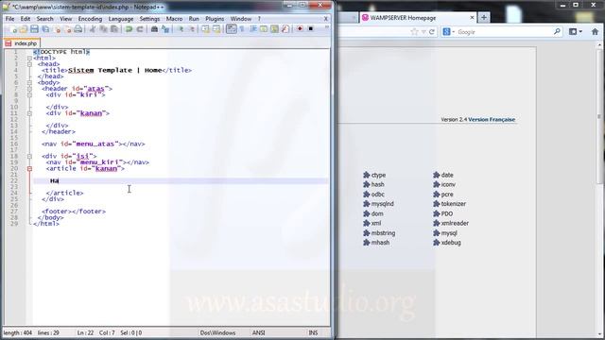The width and height of the screenshot is (605, 340).
Task: Open the File menu in Notepad++
Action: (x=9, y=19)
